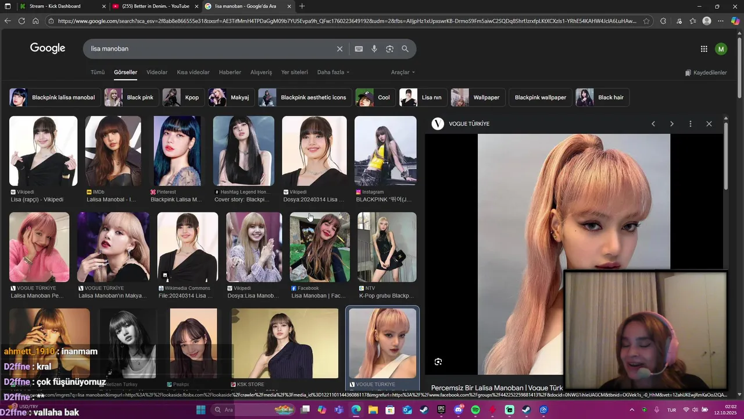Open File Explorer from taskbar
Image resolution: width=744 pixels, height=419 pixels.
click(x=373, y=410)
